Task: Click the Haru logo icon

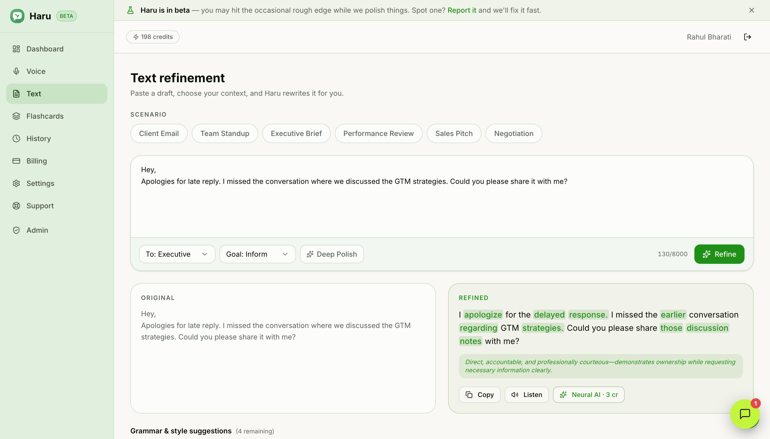Action: (x=17, y=16)
